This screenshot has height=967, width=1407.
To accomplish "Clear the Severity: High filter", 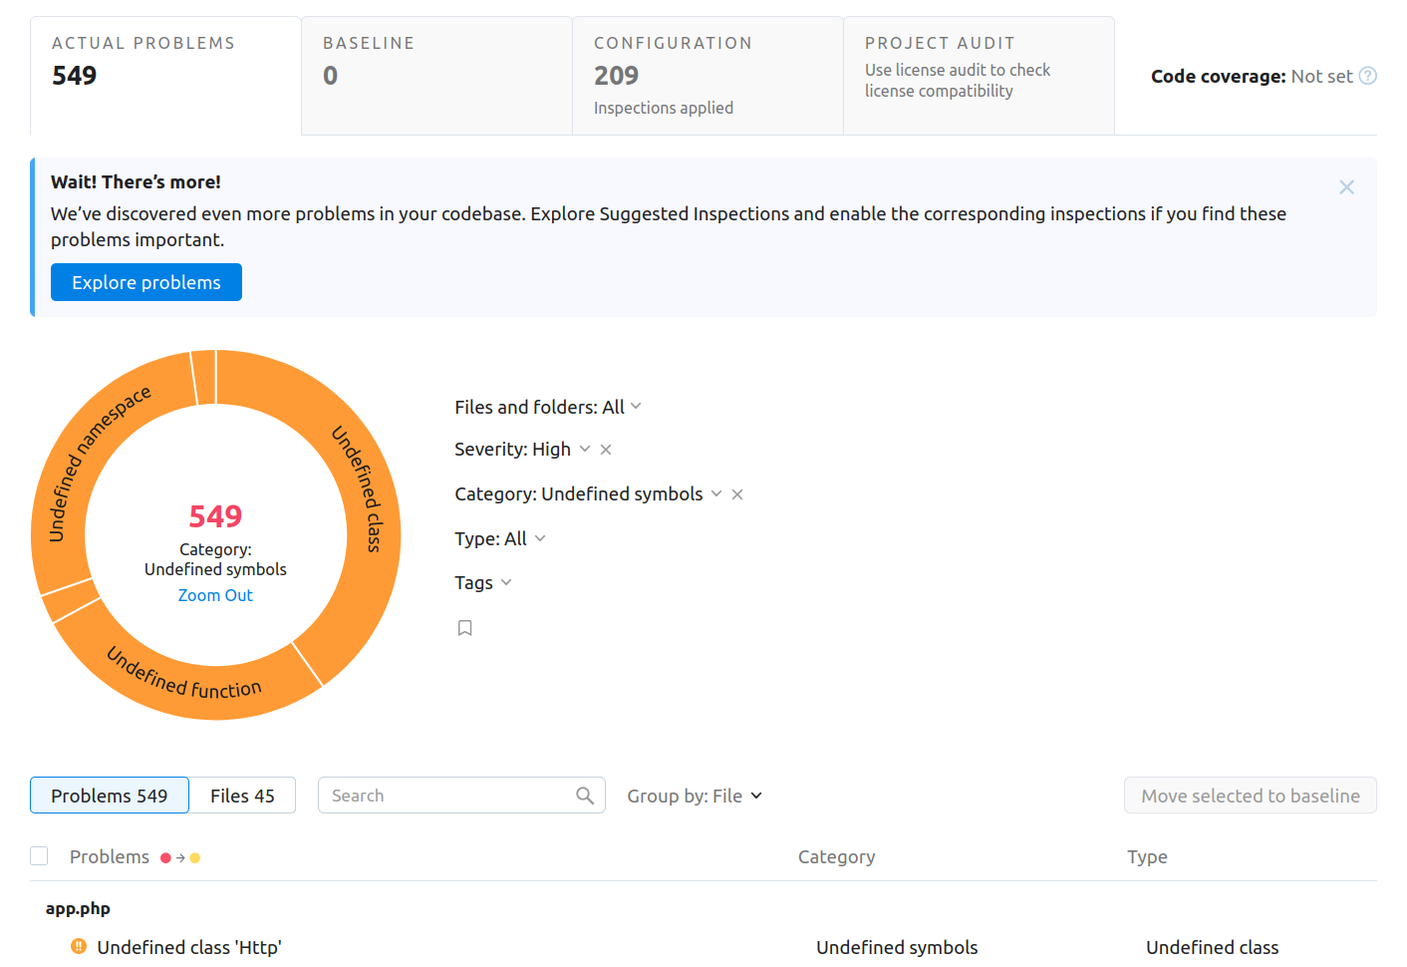I will pyautogui.click(x=606, y=450).
